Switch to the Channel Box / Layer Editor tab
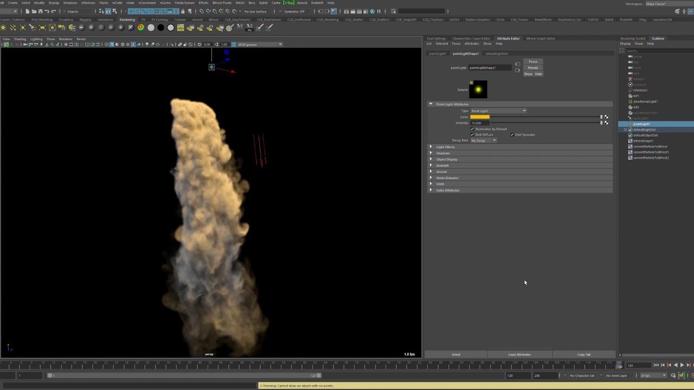 (471, 38)
